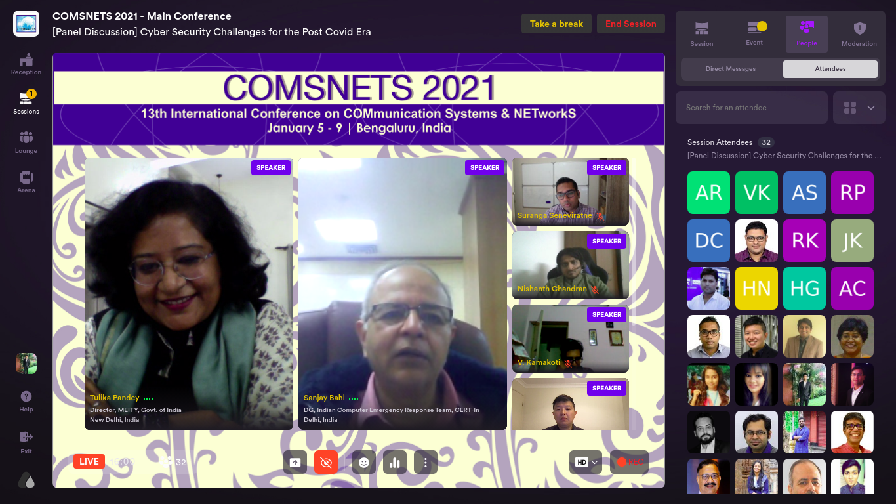Image resolution: width=896 pixels, height=504 pixels.
Task: Click the Search for an attendee field
Action: pos(751,108)
